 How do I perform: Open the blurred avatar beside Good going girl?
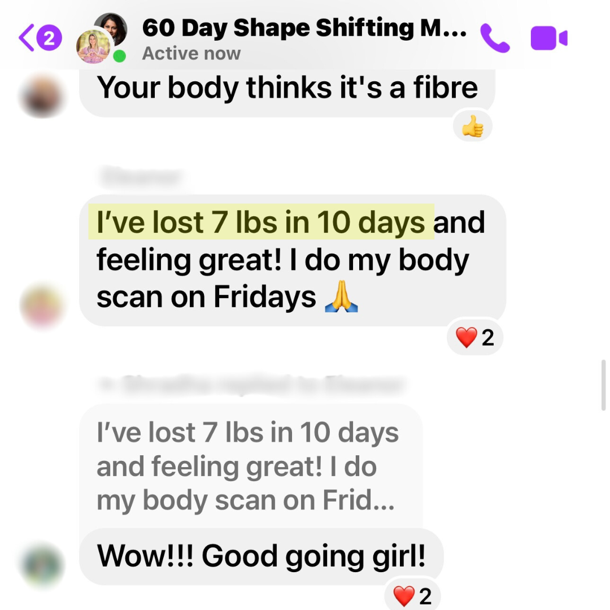click(42, 564)
